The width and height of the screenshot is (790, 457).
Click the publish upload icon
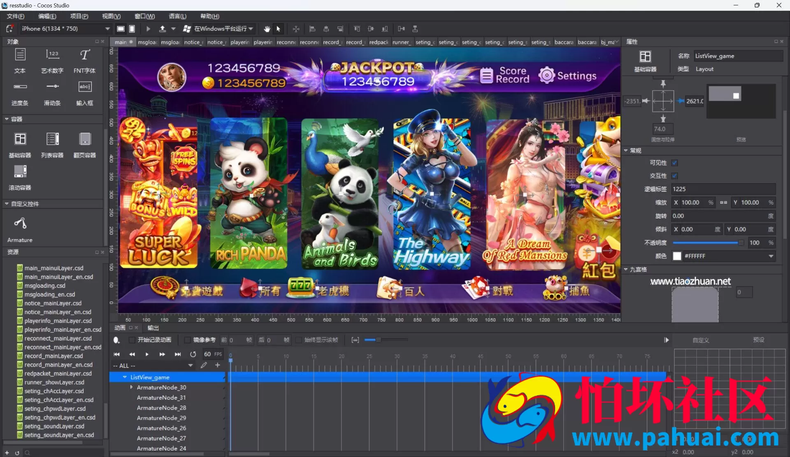click(163, 29)
